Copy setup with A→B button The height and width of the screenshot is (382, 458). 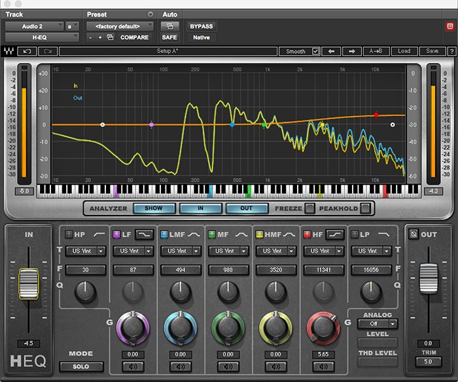coord(376,51)
